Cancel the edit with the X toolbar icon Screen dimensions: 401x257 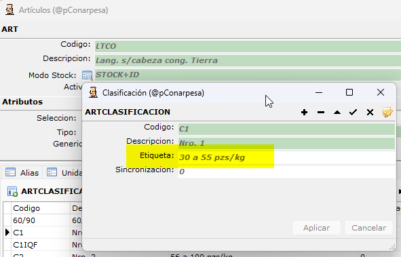(370, 112)
